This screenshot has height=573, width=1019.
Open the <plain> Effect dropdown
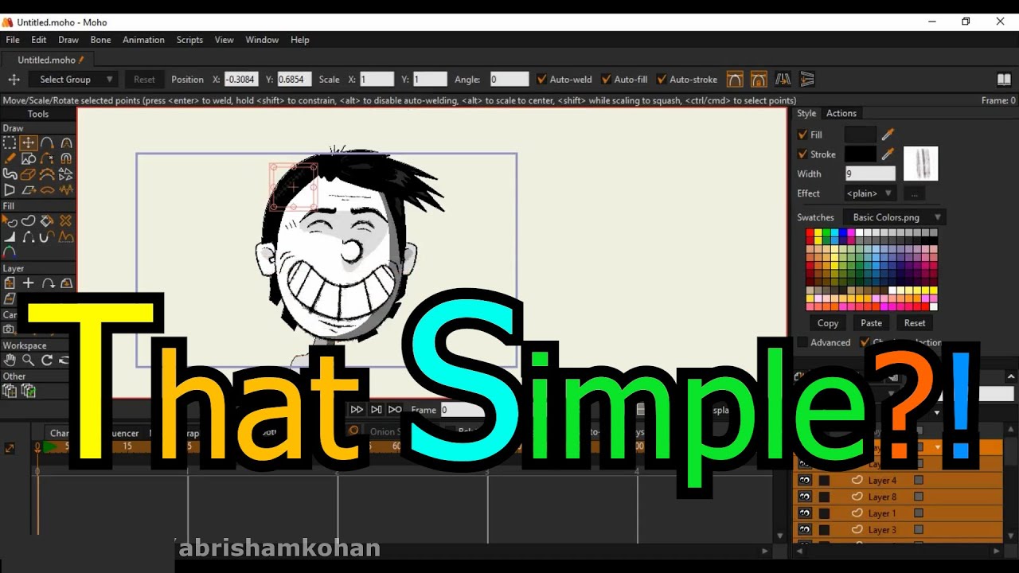pyautogui.click(x=870, y=193)
